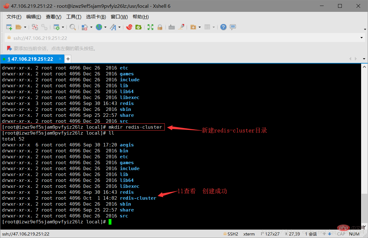This screenshot has width=368, height=238.
Task: Click the globe encoding icon
Action: 99,27
